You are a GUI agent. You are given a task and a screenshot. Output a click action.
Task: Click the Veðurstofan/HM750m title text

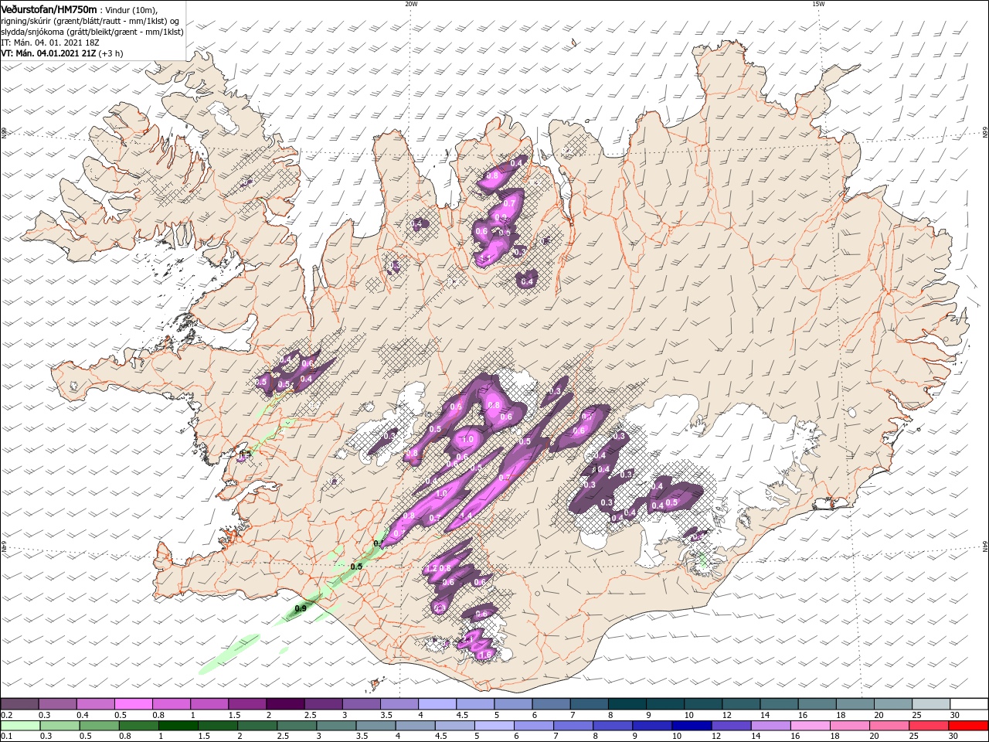tap(49, 9)
